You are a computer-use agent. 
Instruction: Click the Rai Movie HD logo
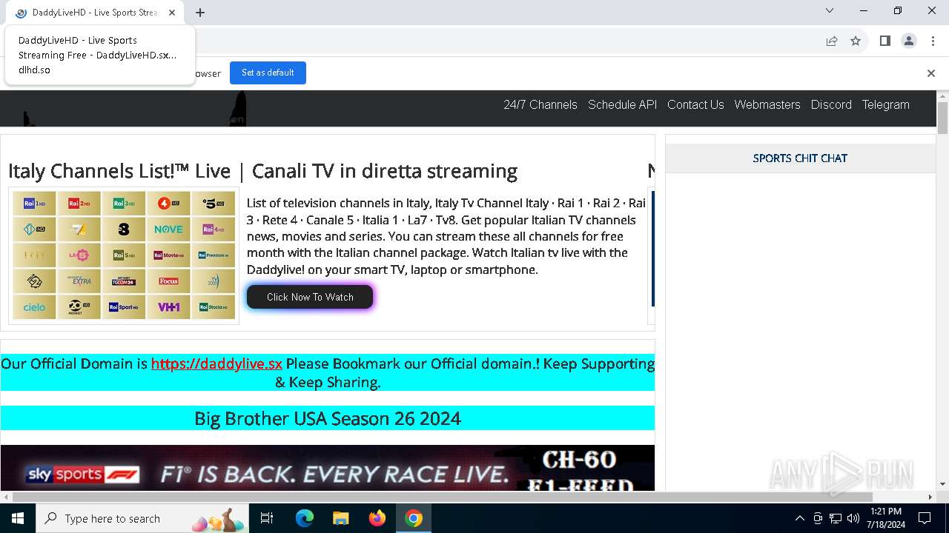(168, 255)
